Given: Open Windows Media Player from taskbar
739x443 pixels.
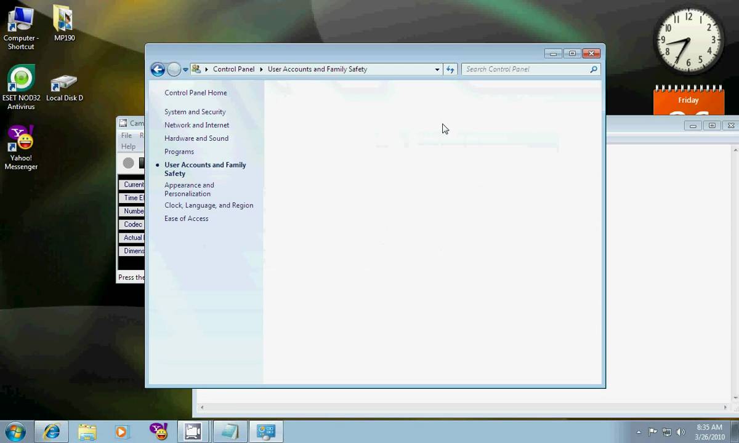Looking at the screenshot, I should pos(121,431).
